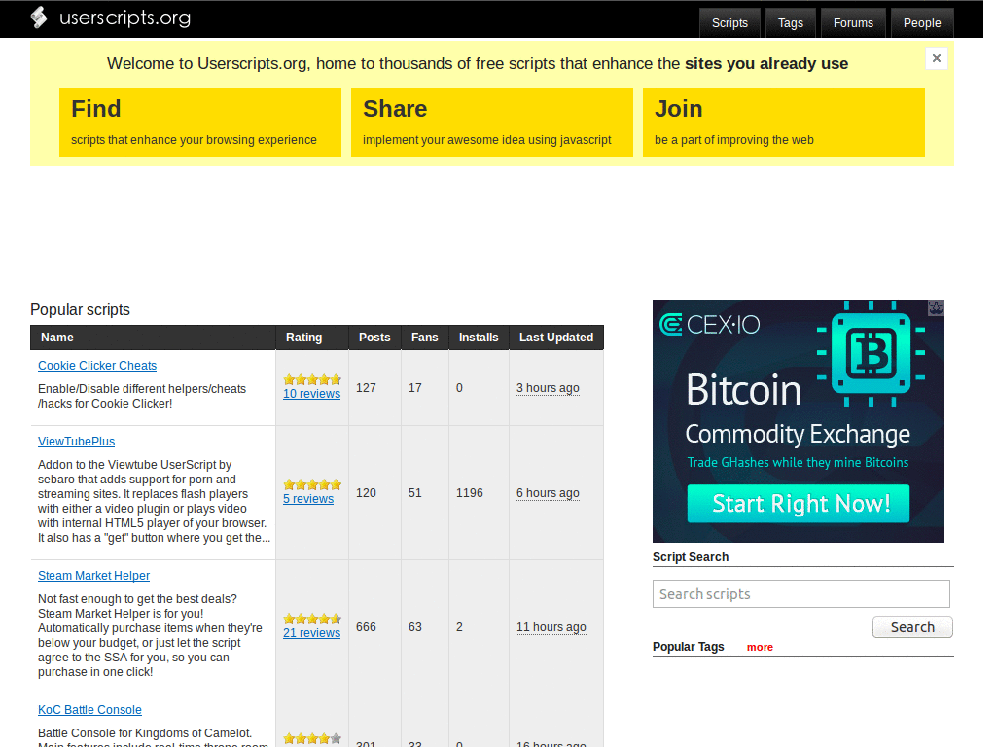Click the '11 hours ago' timestamp
This screenshot has width=996, height=747.
coord(551,627)
